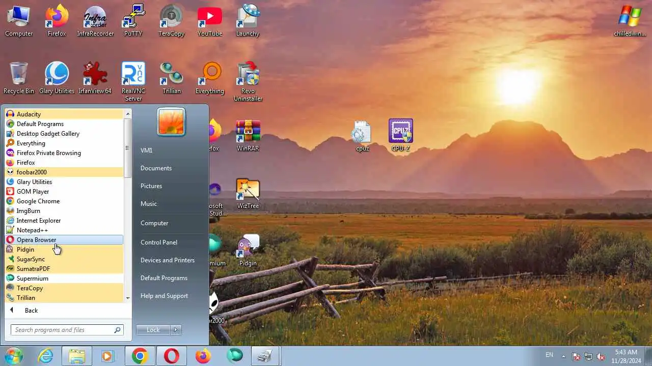Open ImgBurn from the programs list
The width and height of the screenshot is (652, 366).
64,210
